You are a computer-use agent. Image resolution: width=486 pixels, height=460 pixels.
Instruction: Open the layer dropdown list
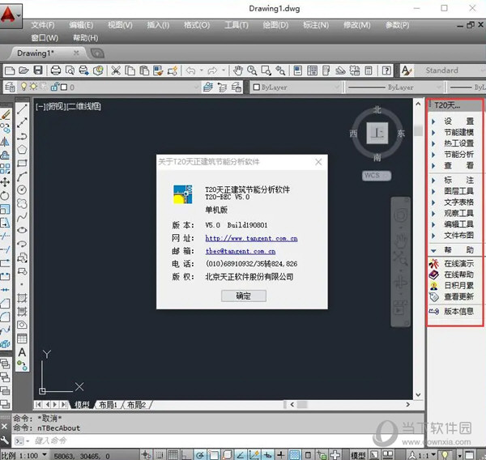pos(196,87)
